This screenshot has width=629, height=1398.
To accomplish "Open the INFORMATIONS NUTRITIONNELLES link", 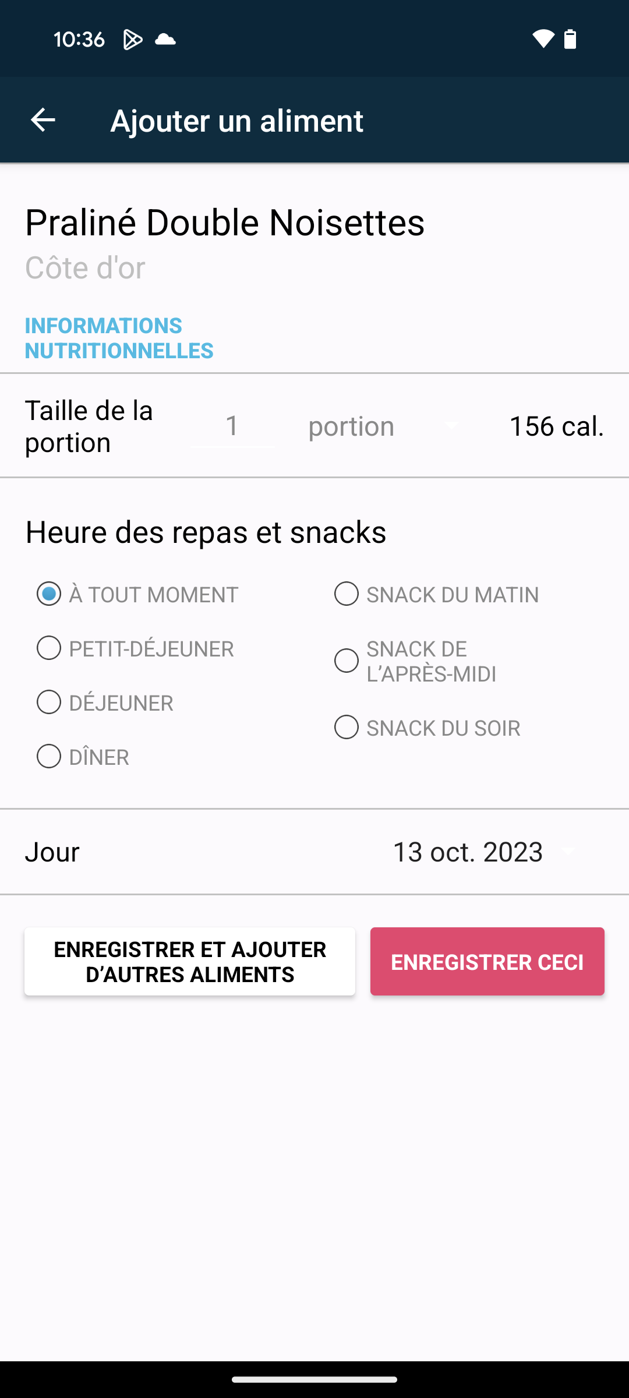I will (119, 338).
